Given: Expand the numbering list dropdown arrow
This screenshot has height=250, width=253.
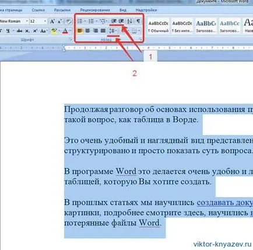Looking at the screenshot, I should point(97,22).
